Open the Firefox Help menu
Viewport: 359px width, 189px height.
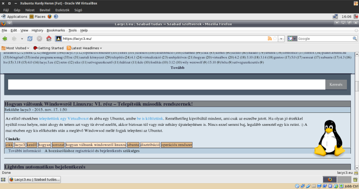tap(84, 30)
